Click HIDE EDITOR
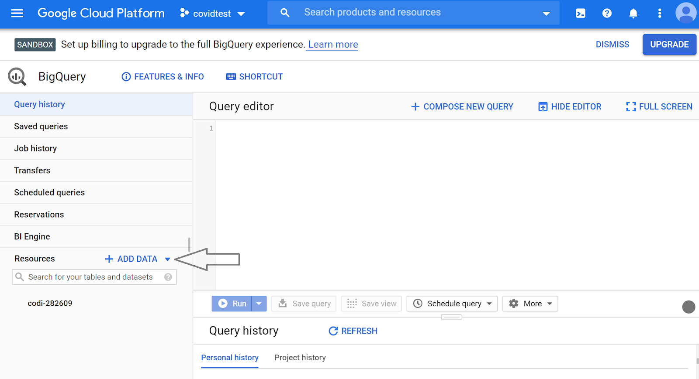 point(570,106)
